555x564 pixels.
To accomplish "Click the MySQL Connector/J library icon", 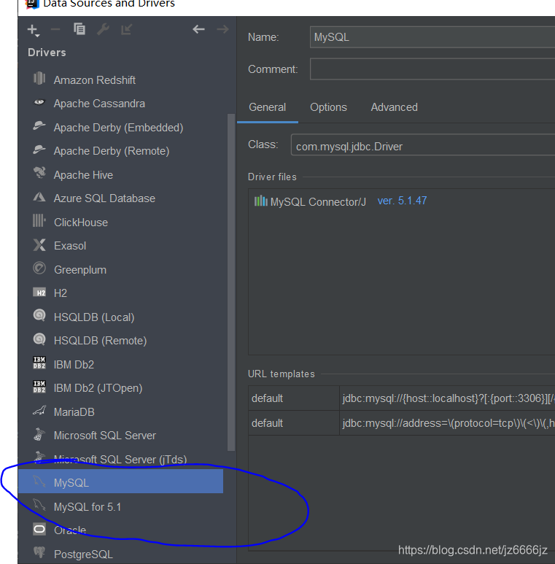I will coord(260,201).
